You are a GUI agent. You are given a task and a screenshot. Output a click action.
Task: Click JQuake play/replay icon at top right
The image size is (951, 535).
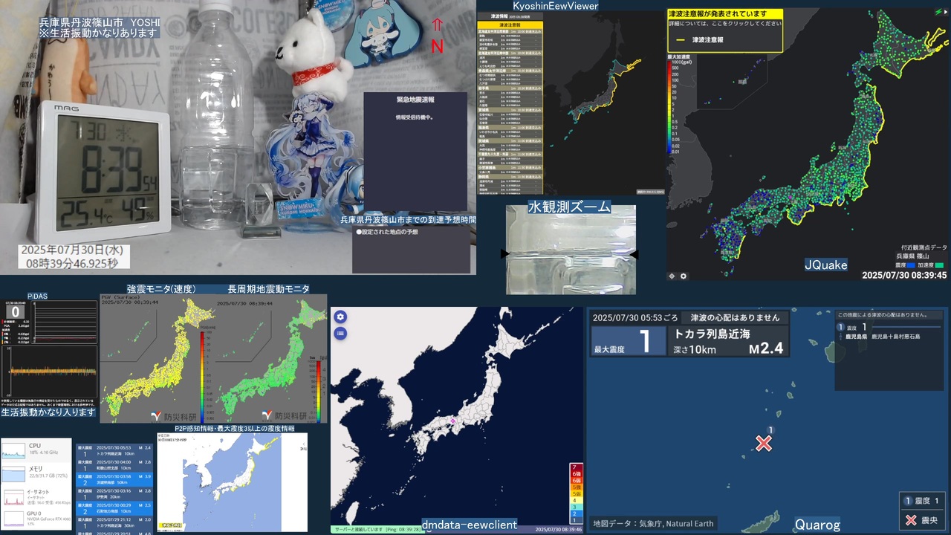[x=937, y=12]
